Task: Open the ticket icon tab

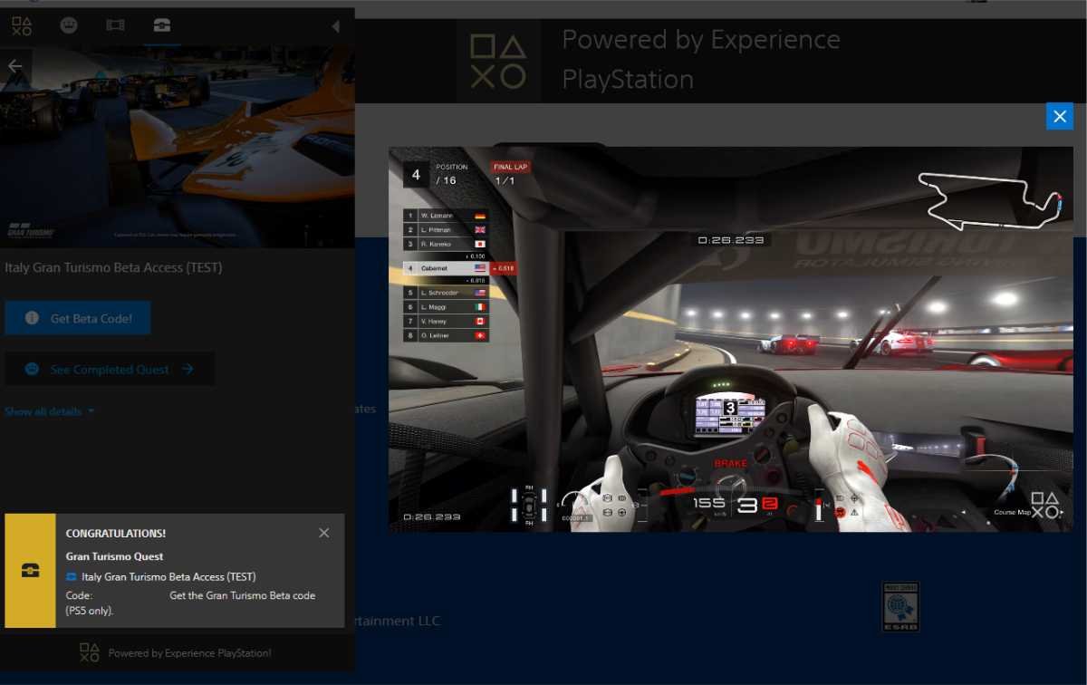Action: click(x=115, y=25)
